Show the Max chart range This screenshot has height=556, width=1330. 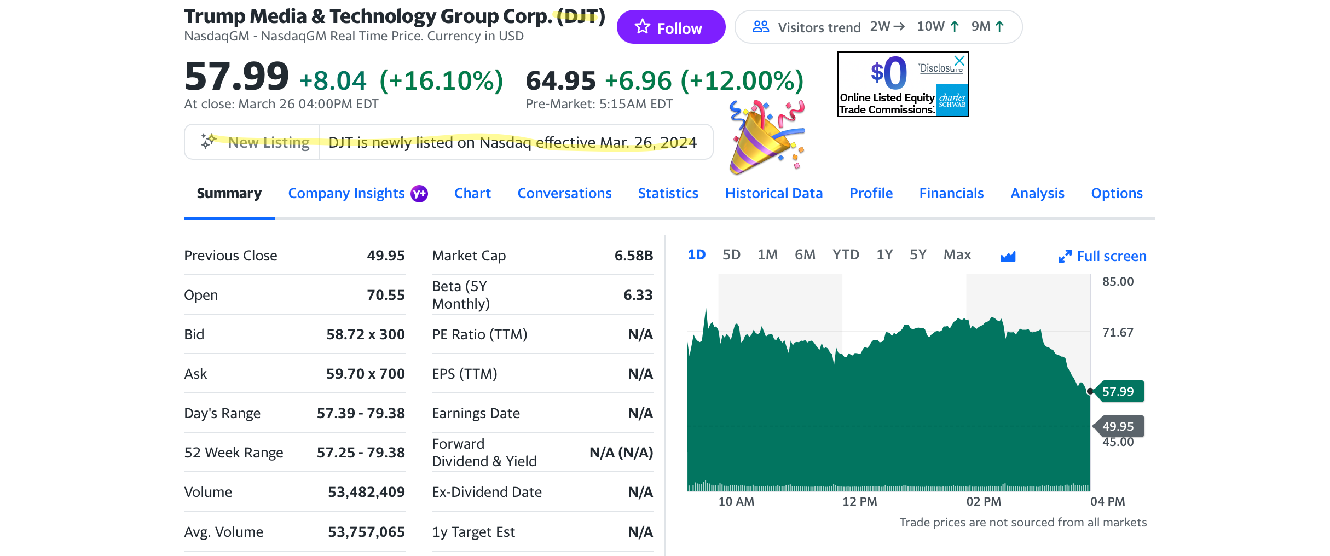(957, 255)
